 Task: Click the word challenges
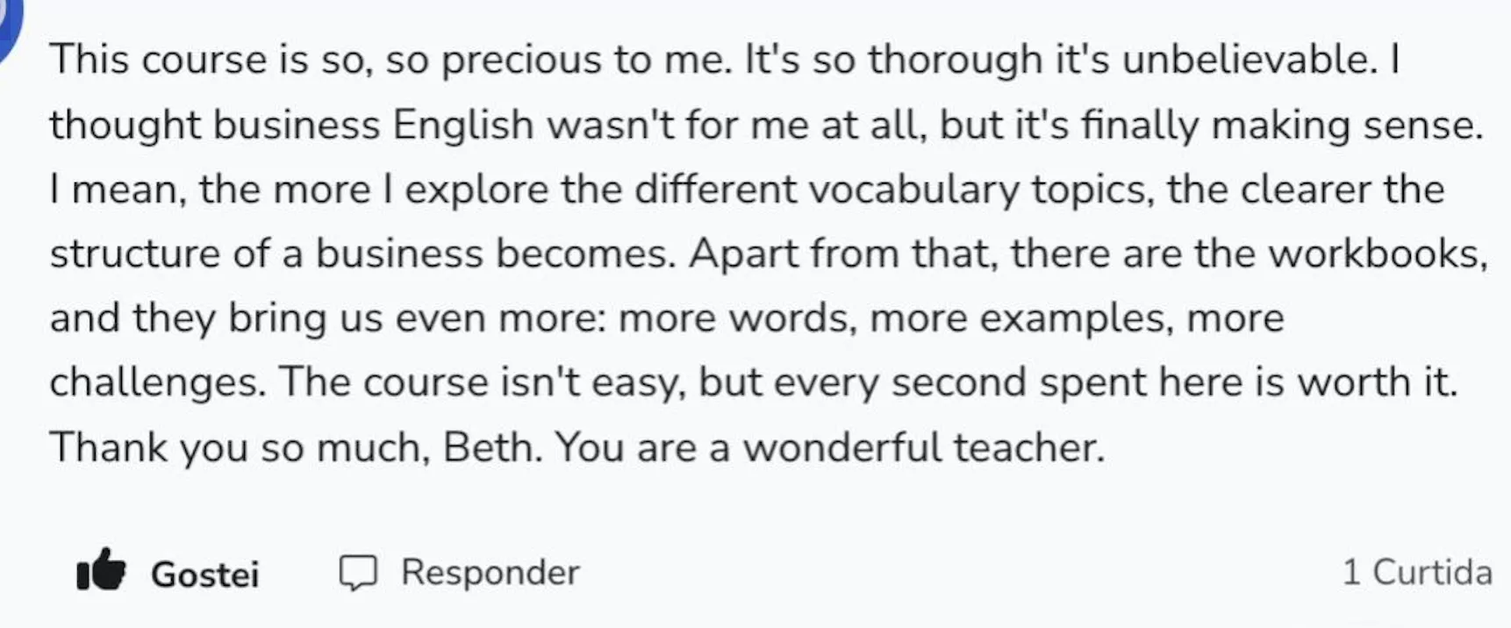(x=157, y=383)
